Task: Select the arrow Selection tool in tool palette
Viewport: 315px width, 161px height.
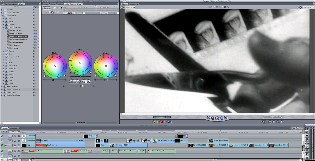Action: [307, 129]
